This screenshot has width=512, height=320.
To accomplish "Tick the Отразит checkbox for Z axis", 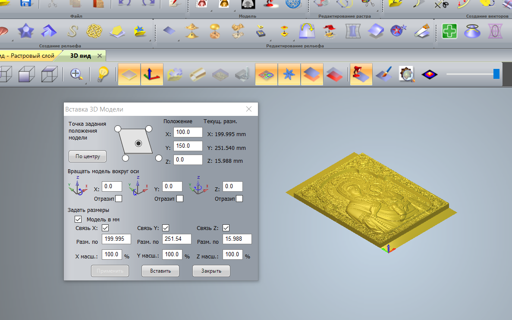I will point(239,199).
